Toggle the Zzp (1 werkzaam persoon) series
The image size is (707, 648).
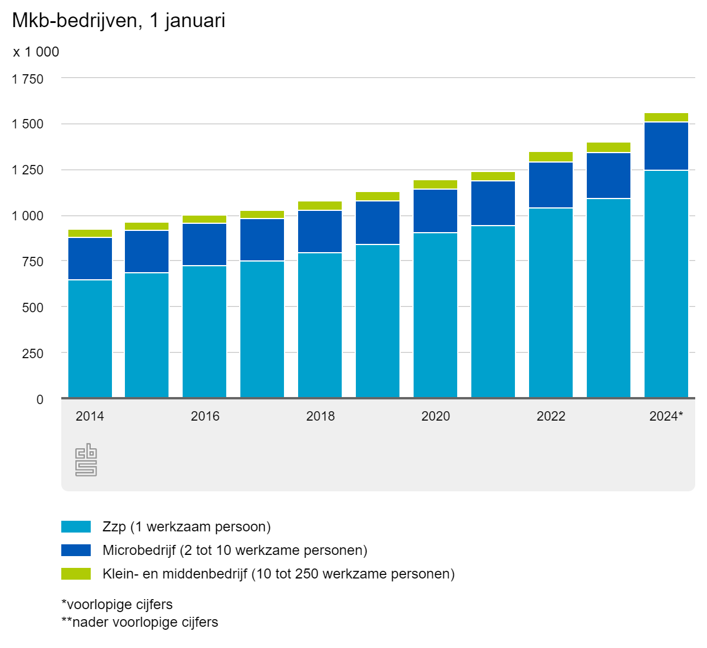tap(187, 526)
